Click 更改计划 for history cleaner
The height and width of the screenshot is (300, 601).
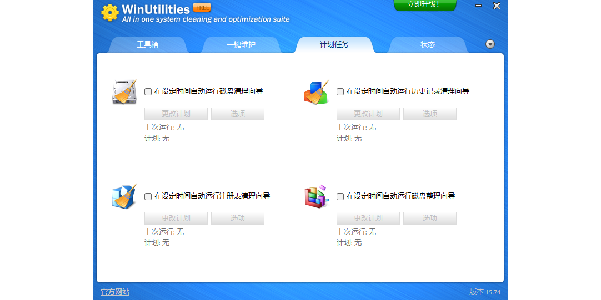[x=368, y=114]
